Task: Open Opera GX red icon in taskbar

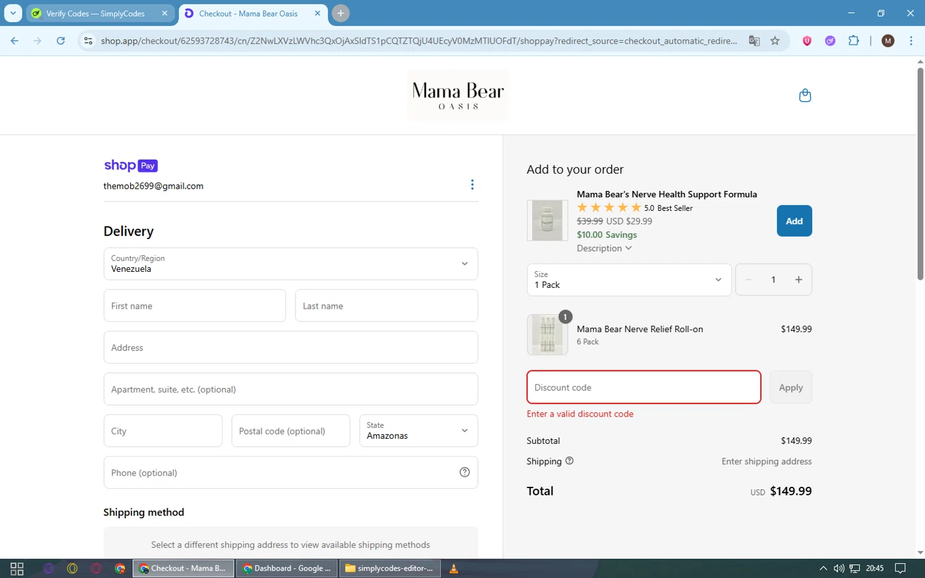Action: point(96,568)
